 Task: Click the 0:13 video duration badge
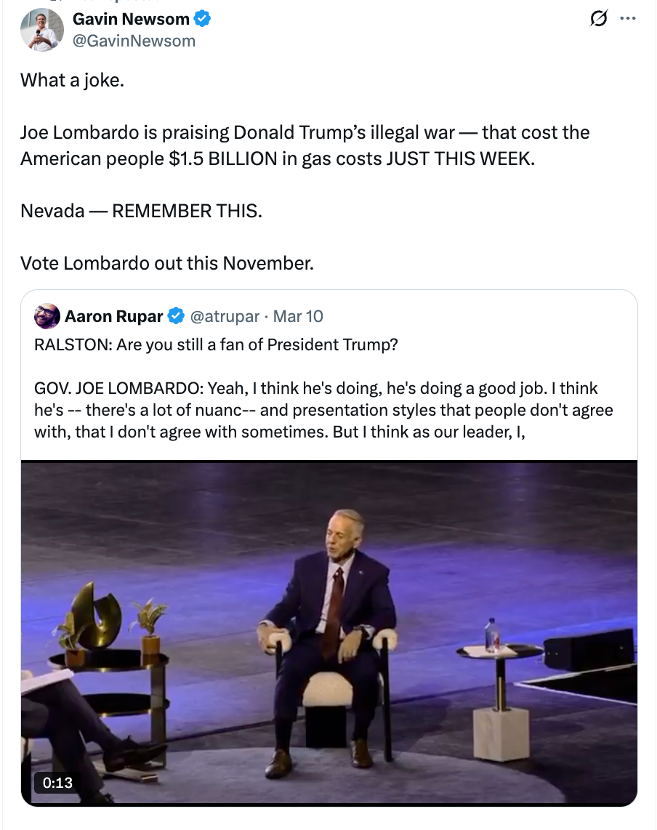point(58,783)
